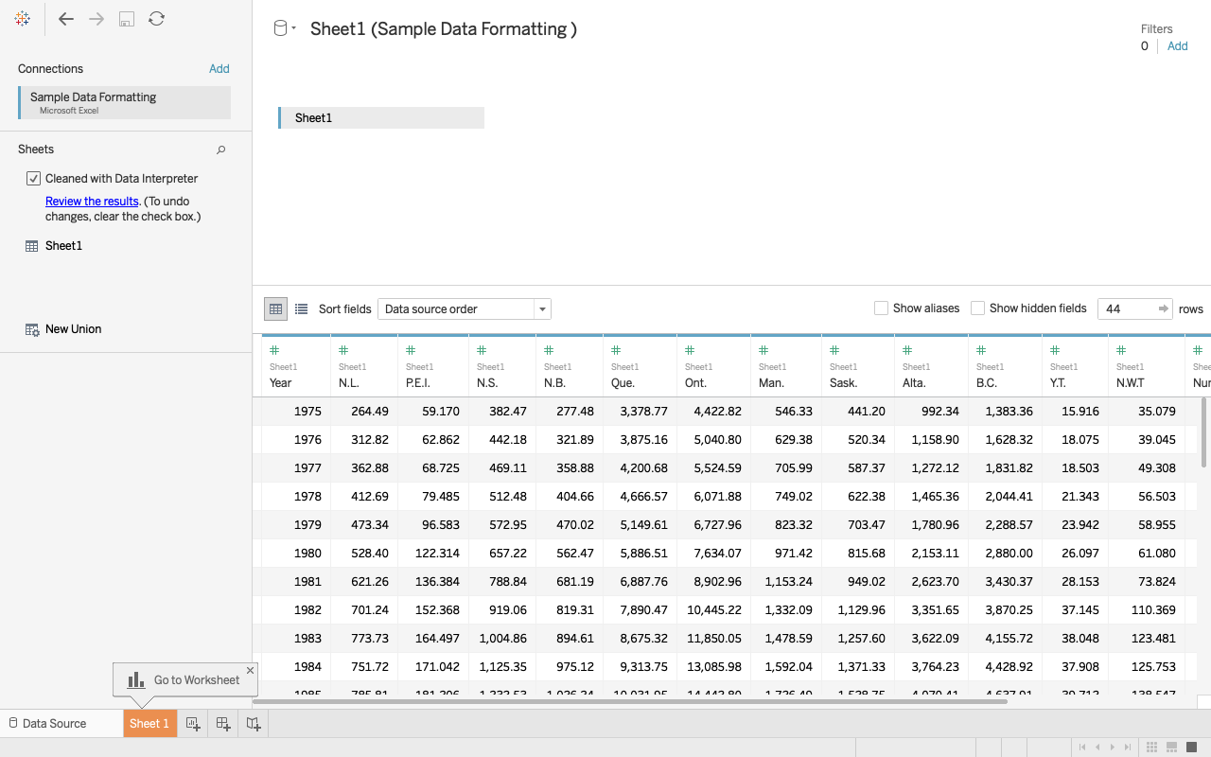Viewport: 1211px width, 757px height.
Task: Click cell 1975 in Year column
Action: (296, 412)
